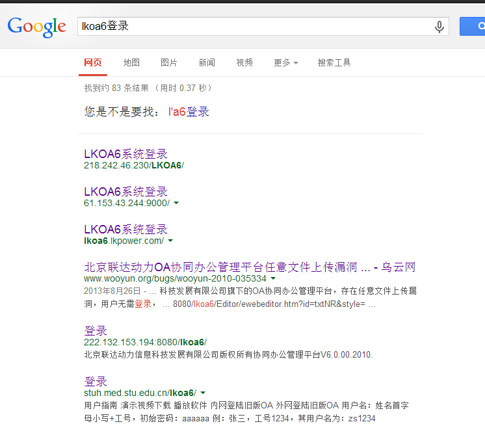
Task: Expand dropdown arrow next to stuh.med.stu.edu.cn/lkoa6/
Action: (203, 393)
